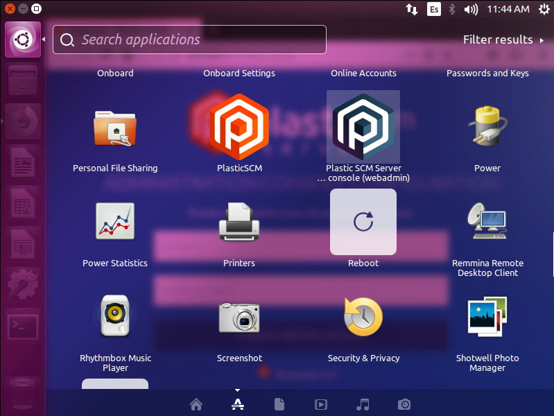554x416 pixels.
Task: Launch Power Statistics
Action: tap(115, 221)
